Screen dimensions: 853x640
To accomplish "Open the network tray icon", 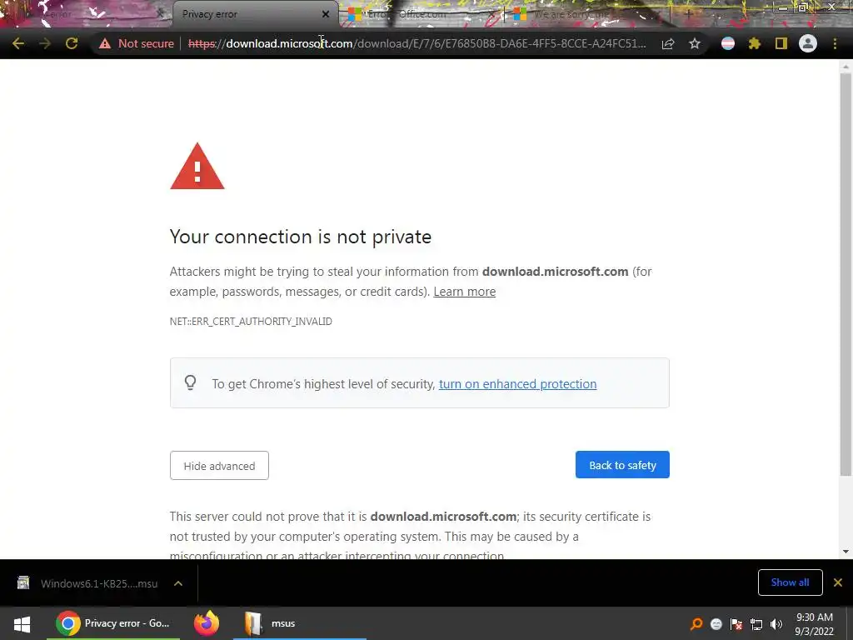I will [x=756, y=624].
